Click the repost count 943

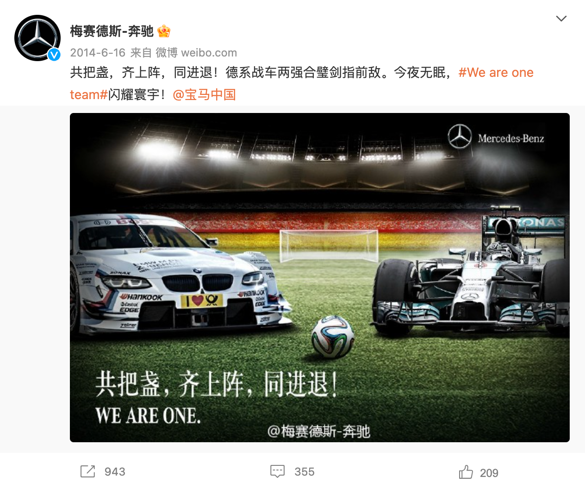[115, 472]
